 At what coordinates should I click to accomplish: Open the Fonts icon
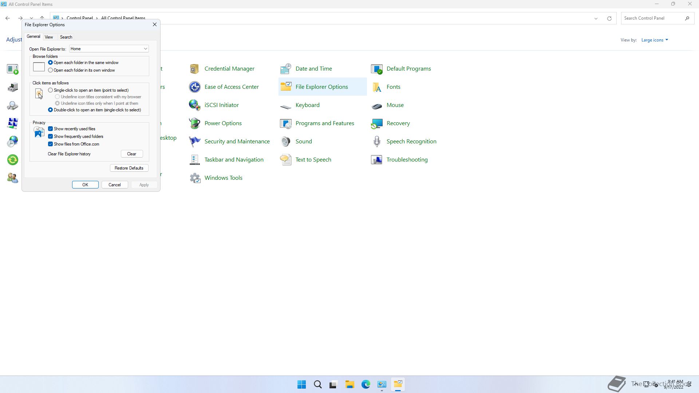pos(377,87)
